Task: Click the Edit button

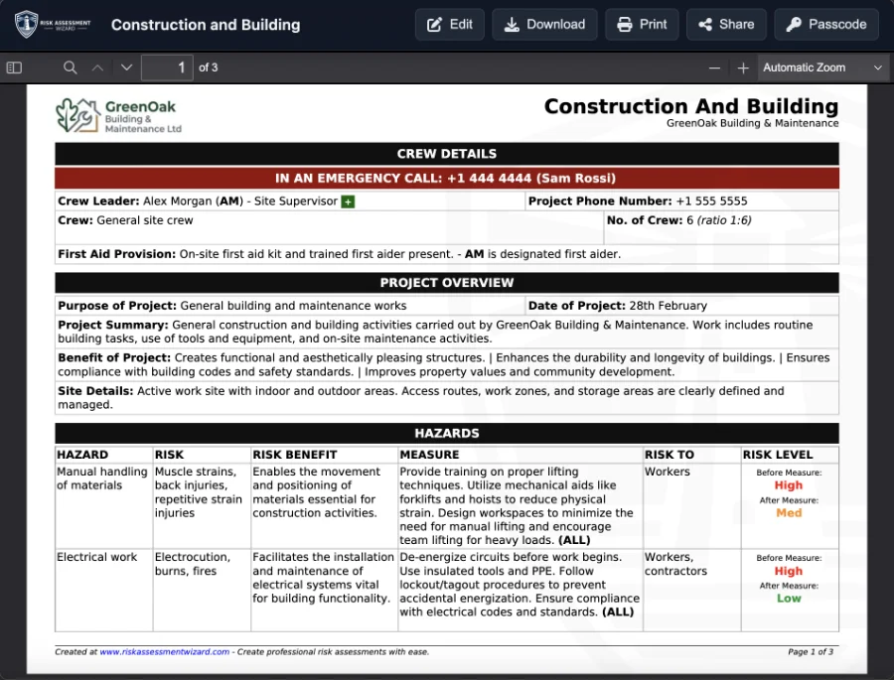Action: click(x=449, y=24)
